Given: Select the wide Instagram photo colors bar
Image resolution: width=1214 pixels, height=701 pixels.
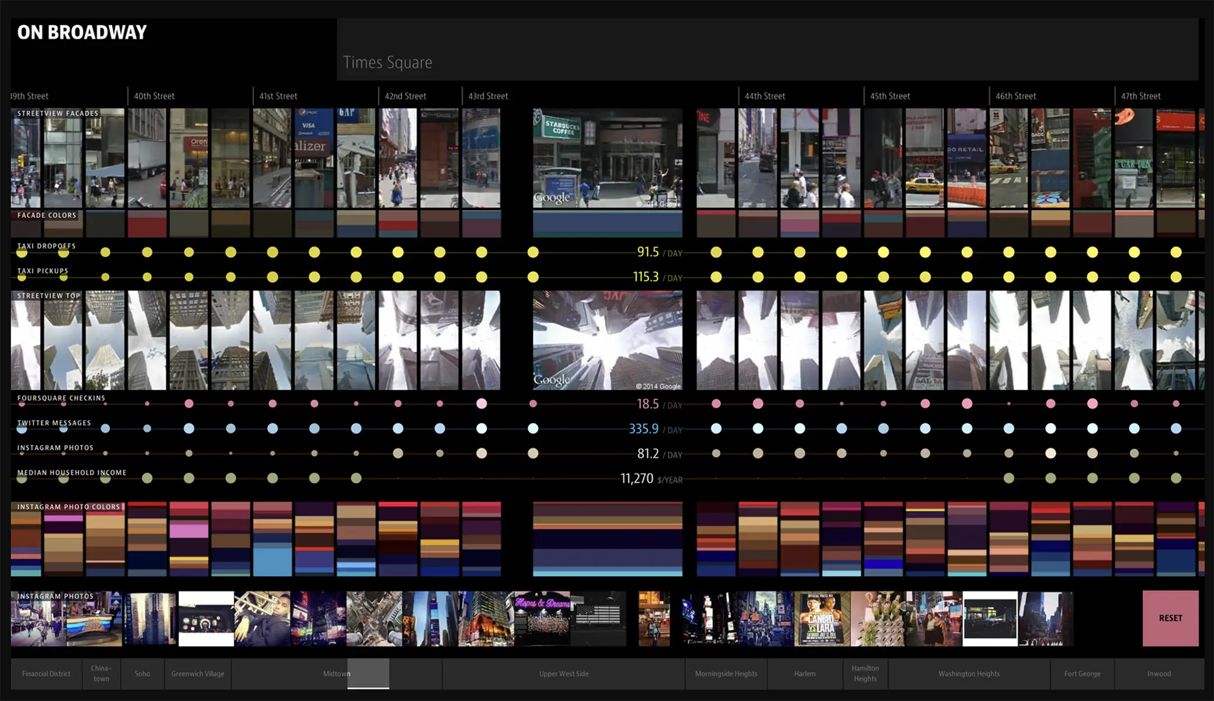Looking at the screenshot, I should pos(607,539).
